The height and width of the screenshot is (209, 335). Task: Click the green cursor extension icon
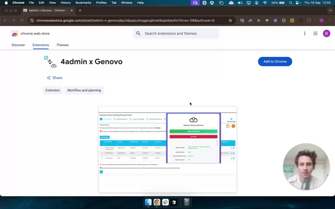284,20
